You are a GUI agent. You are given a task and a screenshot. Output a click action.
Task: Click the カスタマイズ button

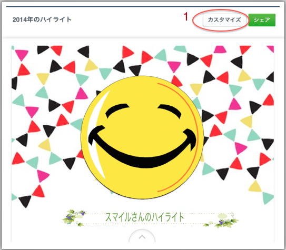[x=224, y=20]
